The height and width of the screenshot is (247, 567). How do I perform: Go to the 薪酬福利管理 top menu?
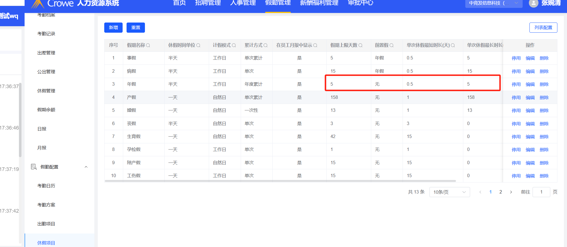point(319,3)
